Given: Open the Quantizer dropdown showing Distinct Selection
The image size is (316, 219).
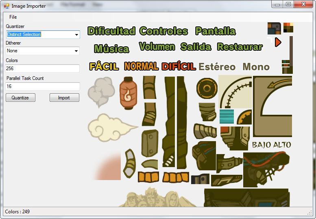Looking at the screenshot, I should tap(43, 34).
